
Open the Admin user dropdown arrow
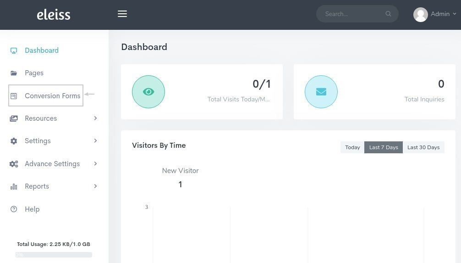tap(455, 14)
